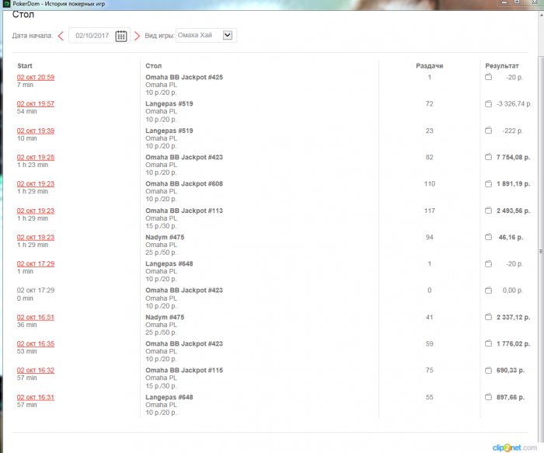The height and width of the screenshot is (453, 544).
Task: Open session 02 окт 19:28
Action: tap(36, 157)
